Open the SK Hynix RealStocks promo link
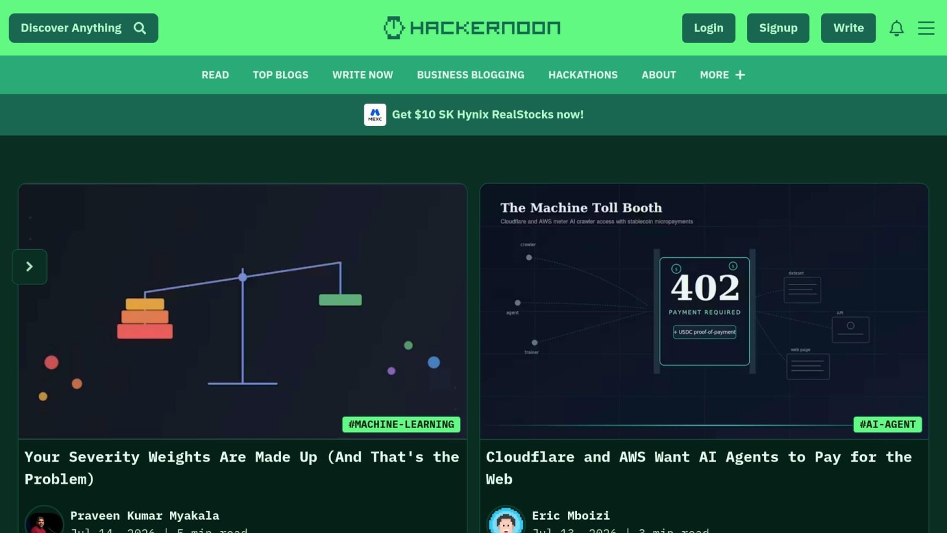 [488, 115]
